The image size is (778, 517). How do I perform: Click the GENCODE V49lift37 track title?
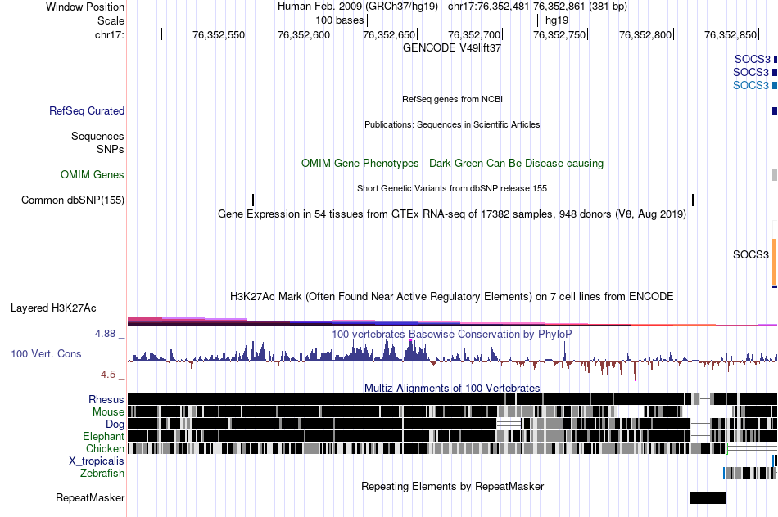point(452,48)
